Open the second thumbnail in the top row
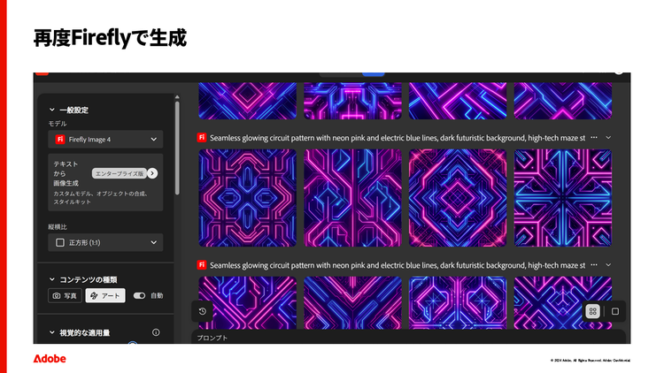The height and width of the screenshot is (373, 664). [x=352, y=101]
